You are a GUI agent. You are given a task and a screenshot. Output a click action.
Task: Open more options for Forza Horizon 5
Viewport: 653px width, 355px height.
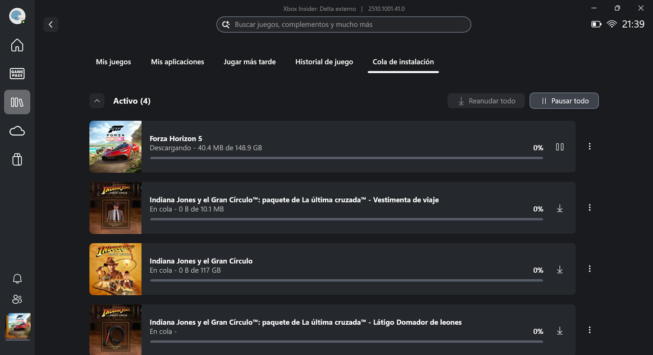[x=589, y=147]
